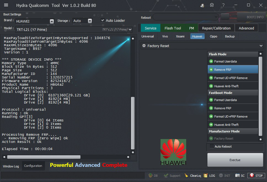Click the Manufacturer Mode section header
The width and height of the screenshot is (267, 182).
[x=233, y=131]
